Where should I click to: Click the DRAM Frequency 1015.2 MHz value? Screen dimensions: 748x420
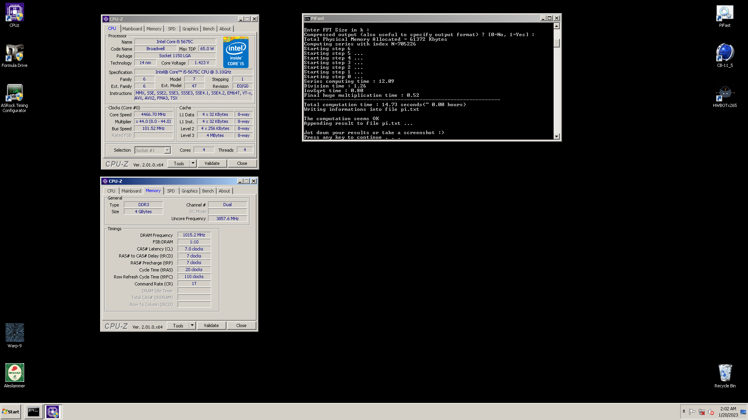194,235
